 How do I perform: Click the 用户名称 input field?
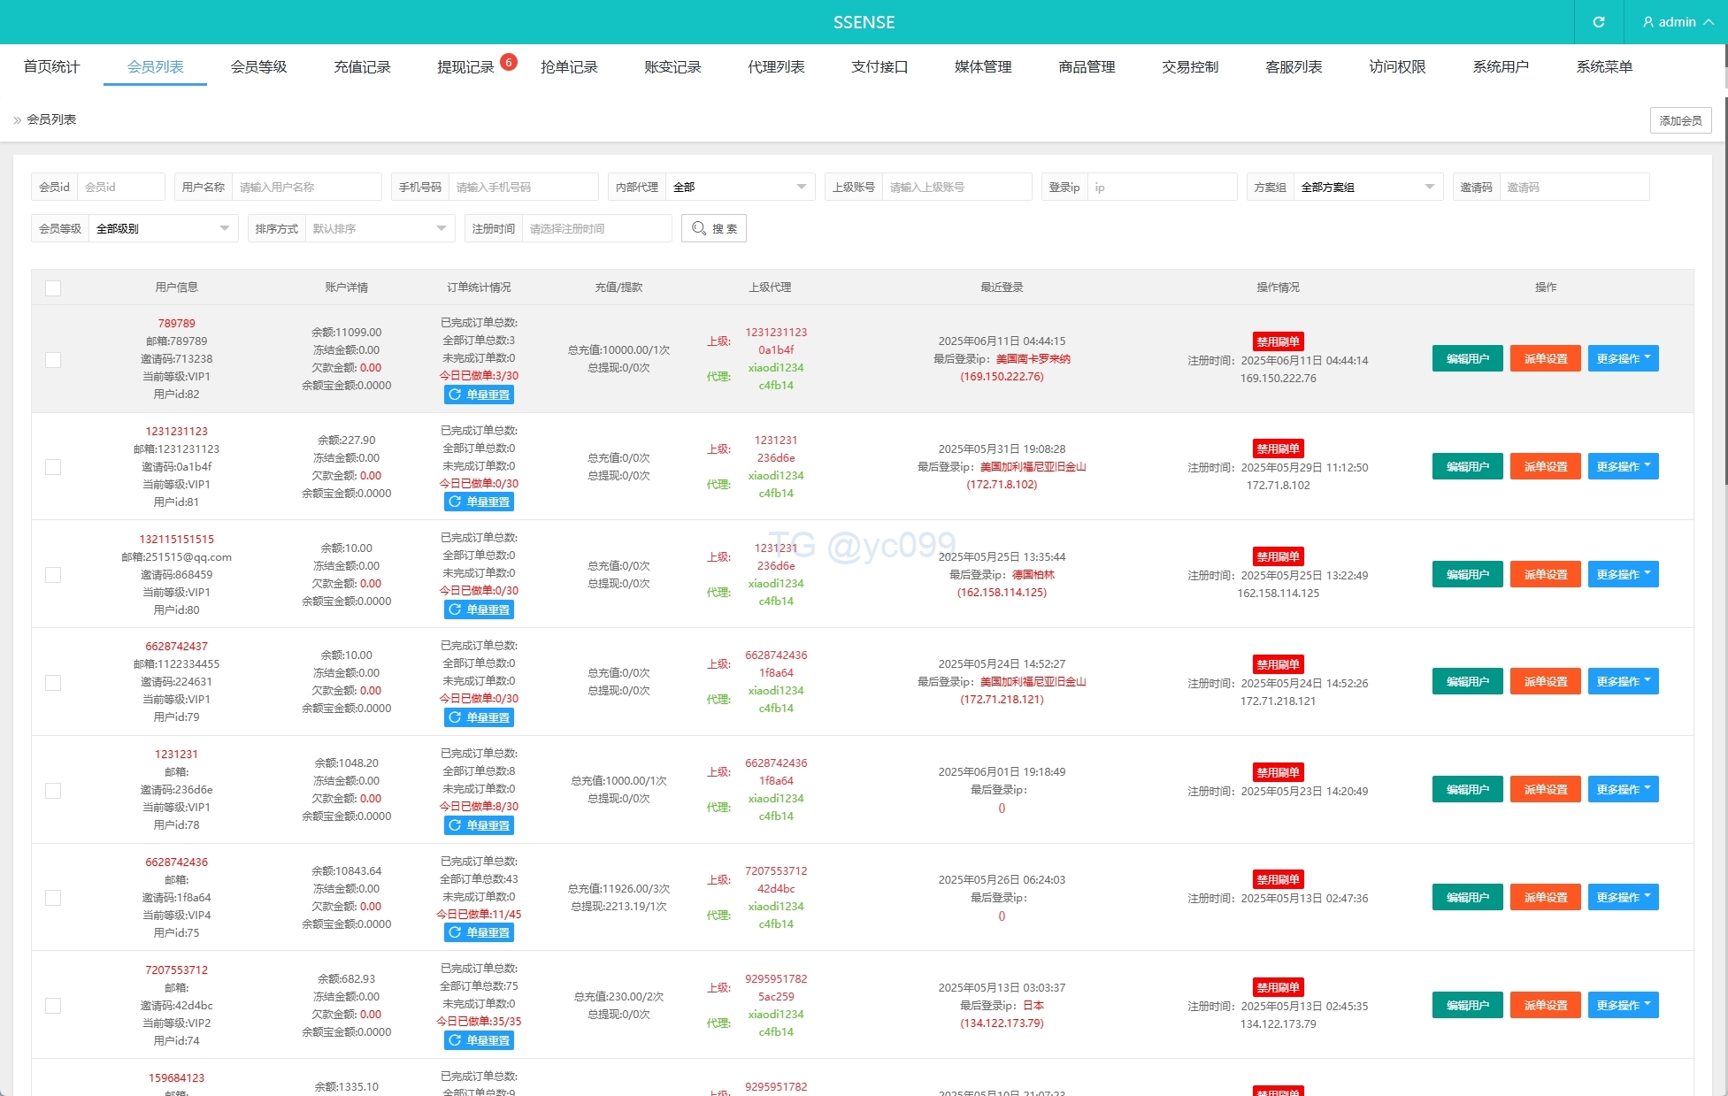[x=305, y=187]
